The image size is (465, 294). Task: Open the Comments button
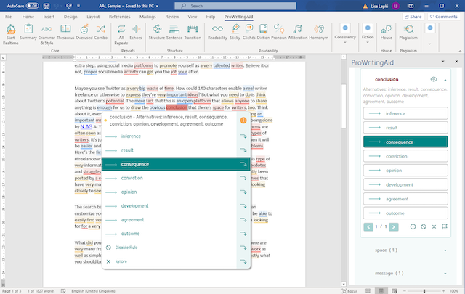pyautogui.click(x=444, y=17)
